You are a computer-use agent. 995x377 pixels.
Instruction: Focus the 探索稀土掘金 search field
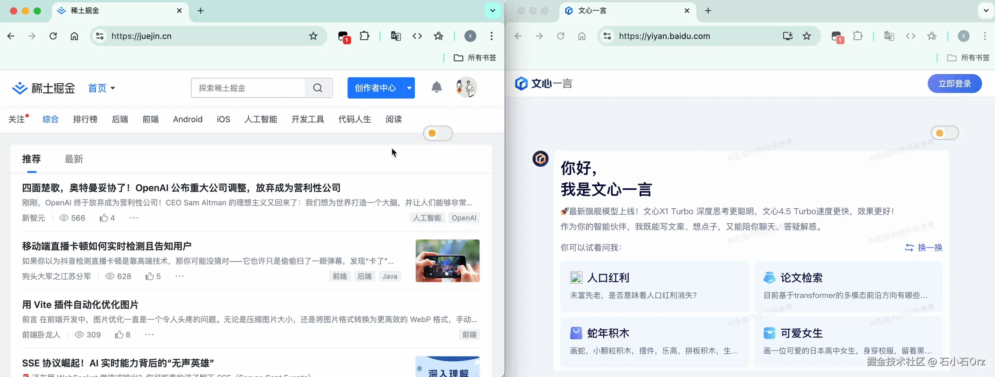[x=248, y=88]
